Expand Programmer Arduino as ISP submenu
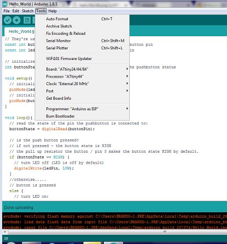 82,109
